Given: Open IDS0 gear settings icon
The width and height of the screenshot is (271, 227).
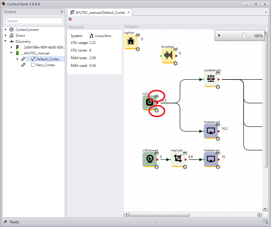Looking at the screenshot, I should click(157, 110).
